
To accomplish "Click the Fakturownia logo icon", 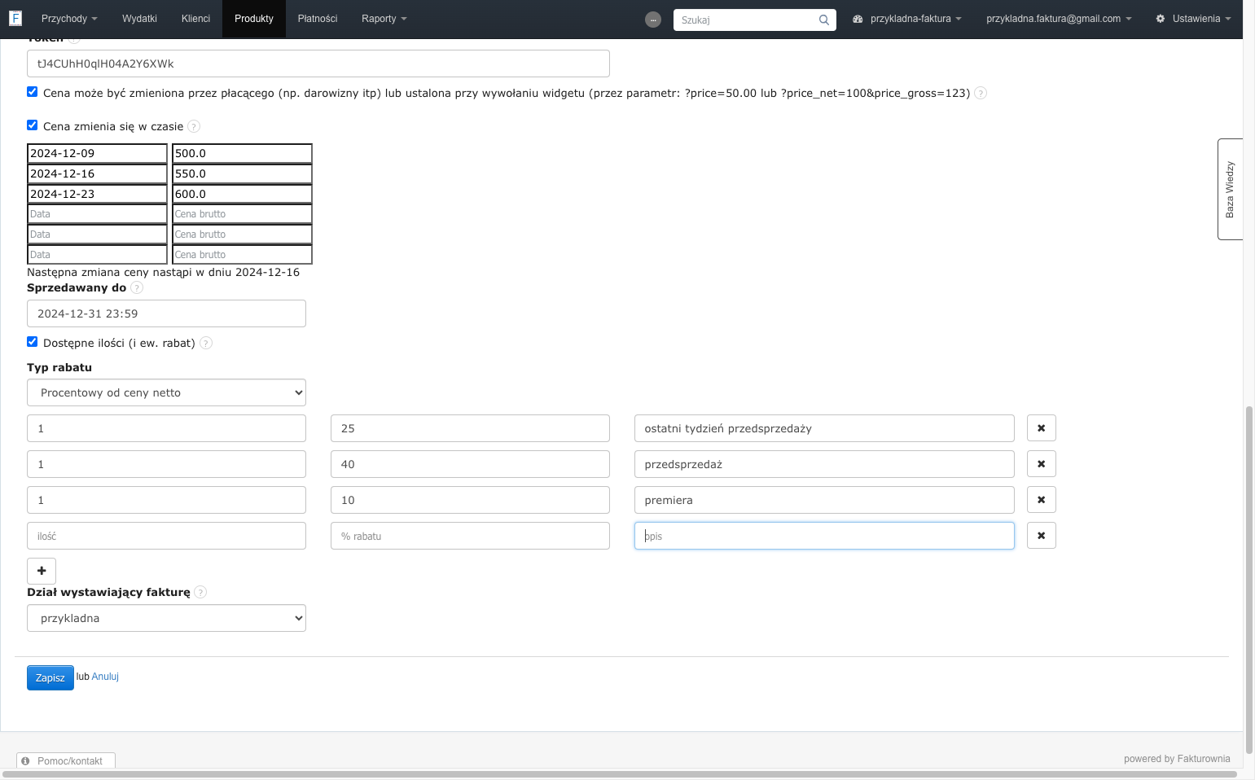I will coord(15,18).
